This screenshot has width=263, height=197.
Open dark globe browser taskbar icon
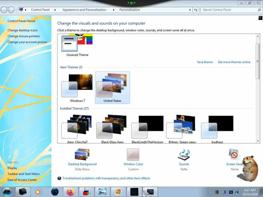pos(55,192)
